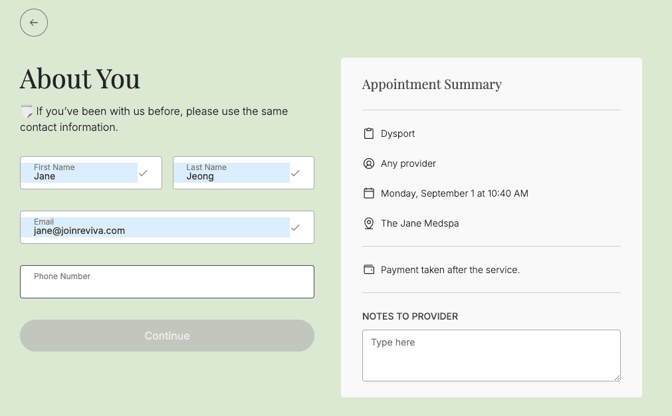Screen dimensions: 672x416
Task: Select the provider person icon
Action: (369, 163)
